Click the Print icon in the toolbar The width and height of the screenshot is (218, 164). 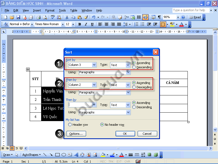(x=38, y=17)
